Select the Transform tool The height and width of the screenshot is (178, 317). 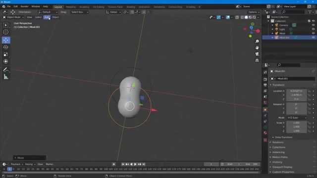[6, 61]
